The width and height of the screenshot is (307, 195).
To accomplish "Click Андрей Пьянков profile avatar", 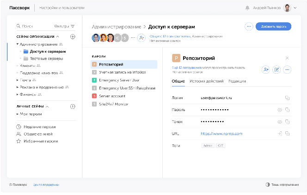I will pyautogui.click(x=287, y=8).
